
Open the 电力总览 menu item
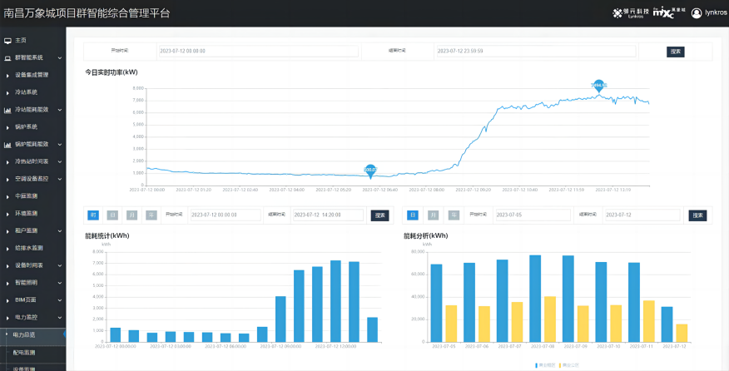coord(25,334)
